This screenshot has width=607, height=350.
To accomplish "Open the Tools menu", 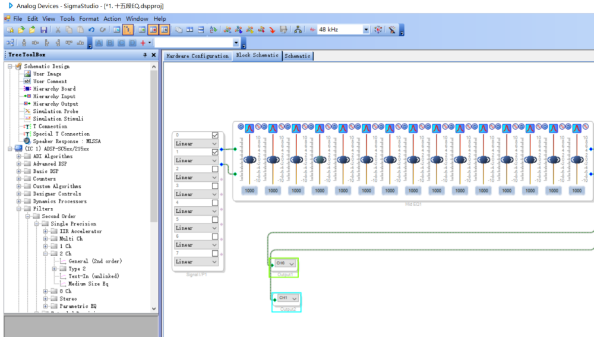I will (x=67, y=18).
